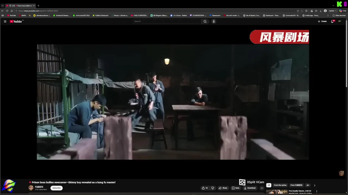
Task: Open options for Five Deadly Venom video
Action: pos(316,191)
